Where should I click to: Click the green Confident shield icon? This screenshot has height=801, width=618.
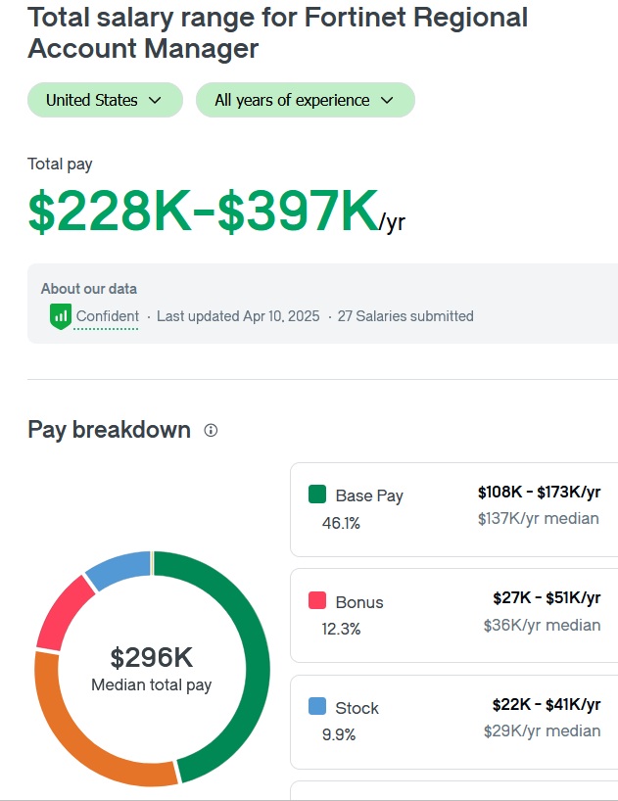pos(61,316)
